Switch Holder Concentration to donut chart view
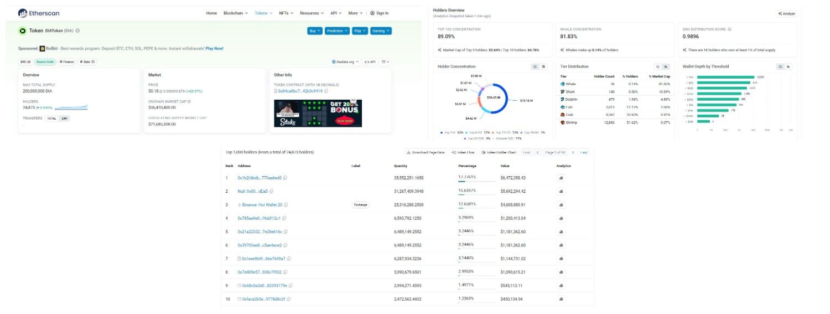This screenshot has height=314, width=830. click(x=543, y=66)
